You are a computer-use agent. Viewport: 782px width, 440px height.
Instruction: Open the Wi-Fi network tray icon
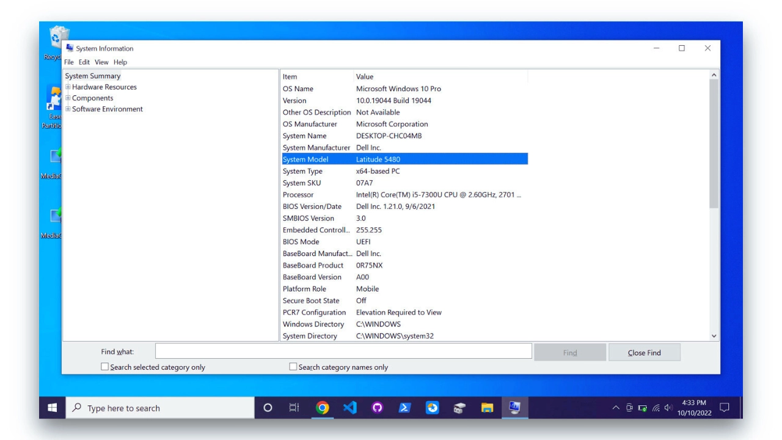pyautogui.click(x=656, y=408)
